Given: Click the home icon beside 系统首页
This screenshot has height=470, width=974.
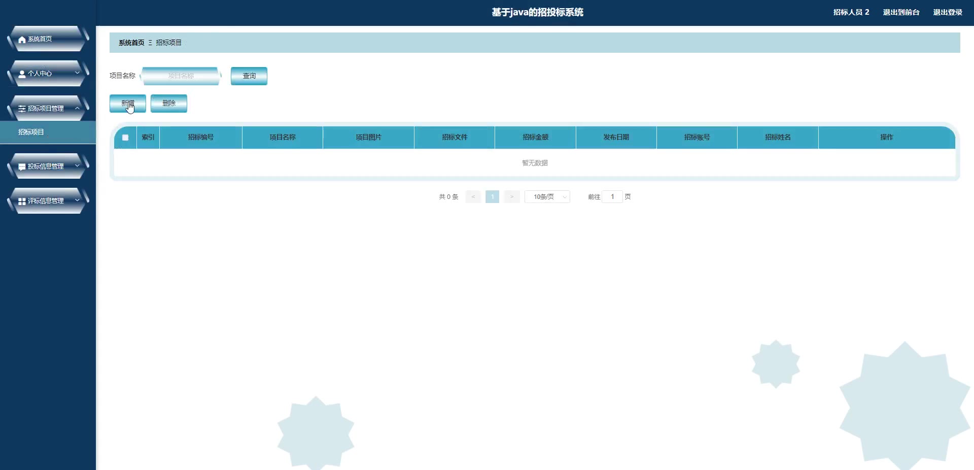Looking at the screenshot, I should point(22,40).
